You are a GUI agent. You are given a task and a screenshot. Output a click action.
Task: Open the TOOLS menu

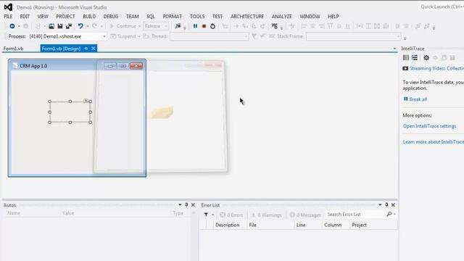click(197, 17)
